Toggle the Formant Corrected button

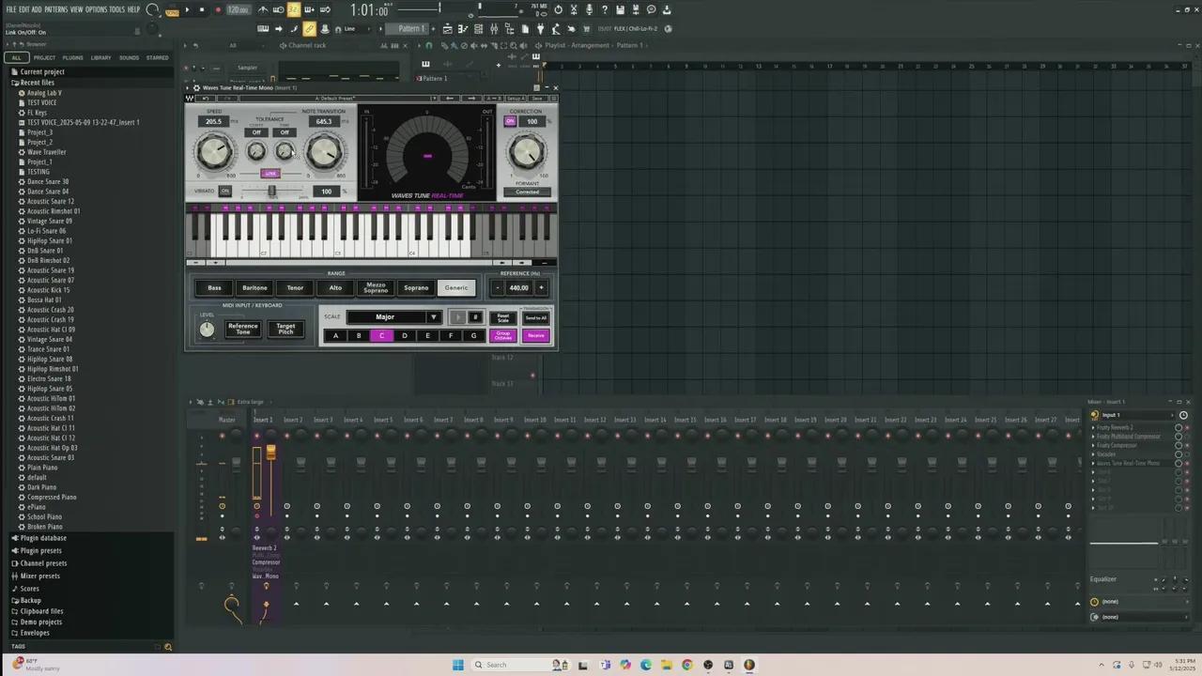(x=527, y=192)
